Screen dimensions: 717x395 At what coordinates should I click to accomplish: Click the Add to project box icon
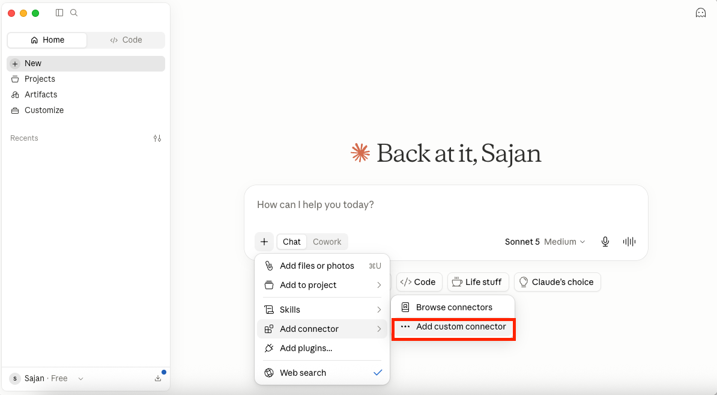269,285
